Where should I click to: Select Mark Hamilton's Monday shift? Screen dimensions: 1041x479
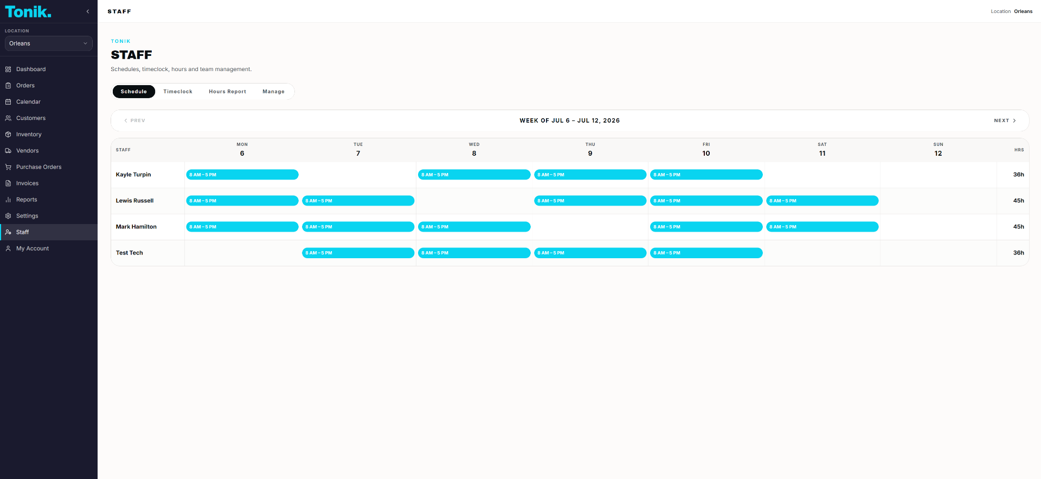(x=242, y=227)
